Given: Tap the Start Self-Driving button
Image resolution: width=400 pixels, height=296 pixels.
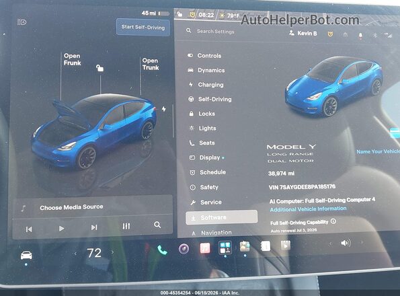Looking at the screenshot, I should coord(143,27).
